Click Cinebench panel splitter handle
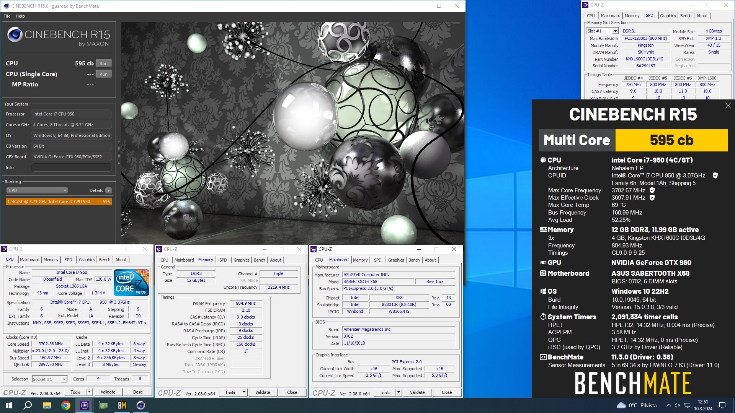 [119, 152]
